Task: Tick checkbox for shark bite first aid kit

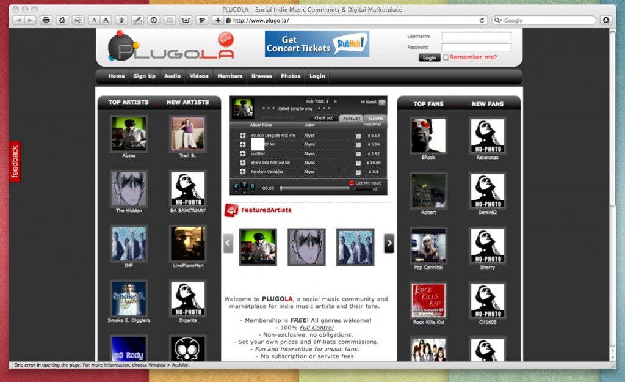Action: click(358, 163)
